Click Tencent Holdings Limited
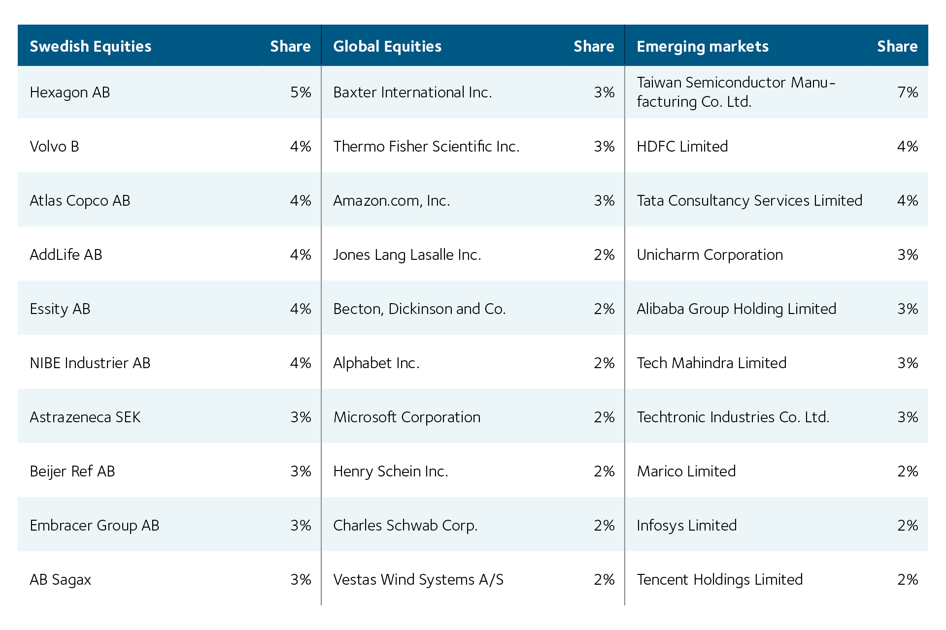The width and height of the screenshot is (946, 630). click(720, 580)
